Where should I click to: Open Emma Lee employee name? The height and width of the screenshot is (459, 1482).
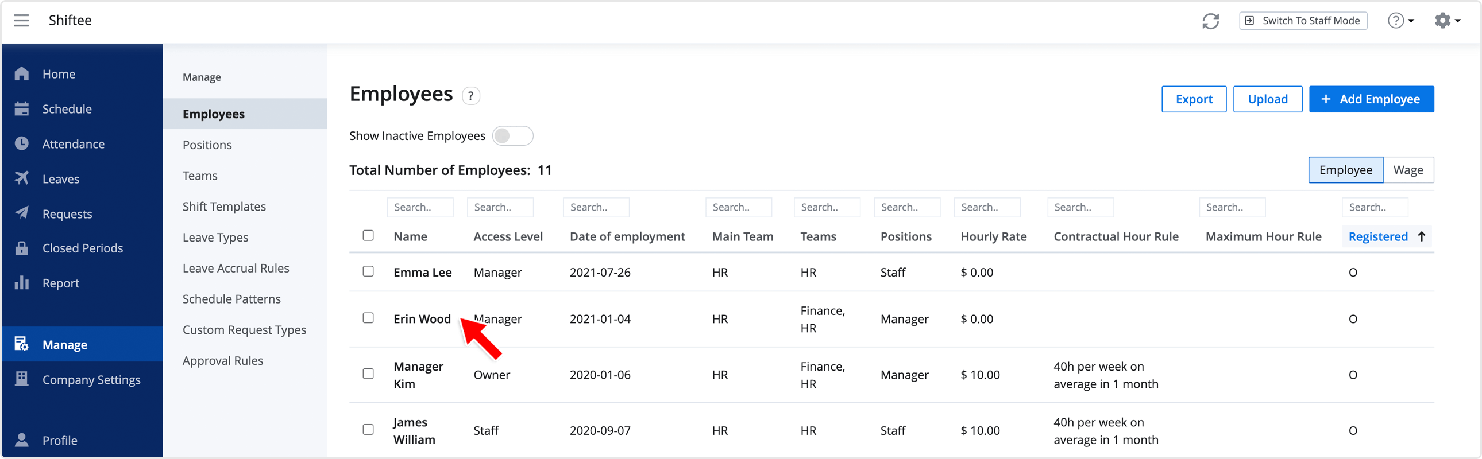pyautogui.click(x=422, y=273)
